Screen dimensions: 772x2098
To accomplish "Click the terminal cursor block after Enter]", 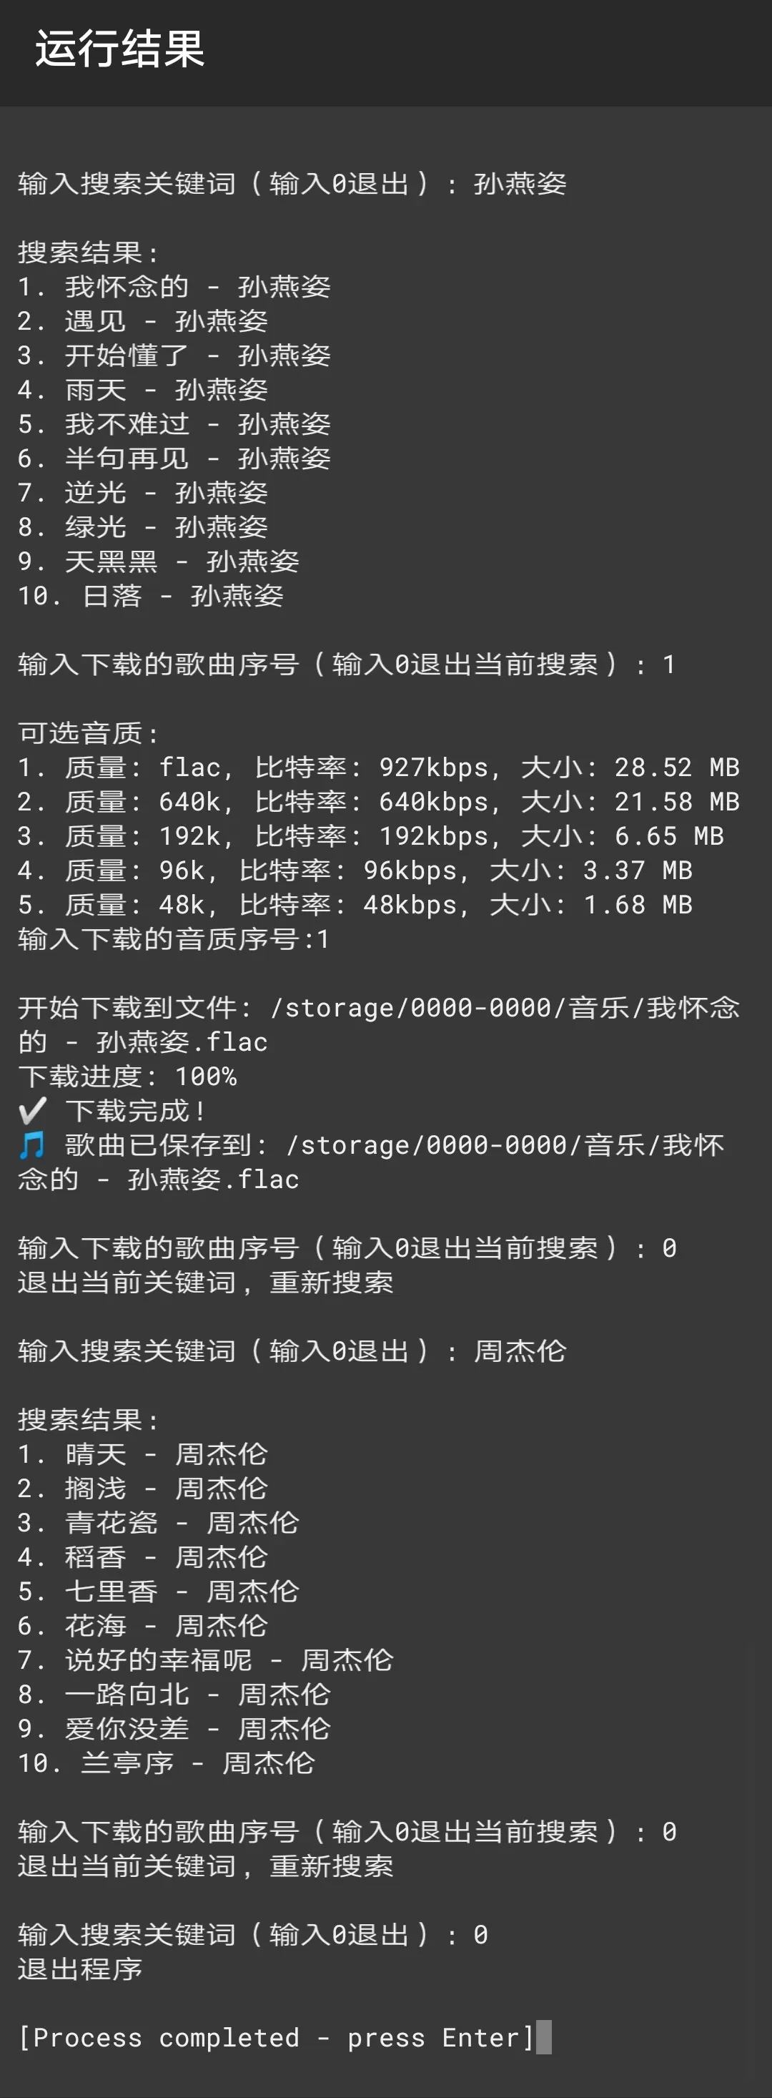I will (x=543, y=2037).
